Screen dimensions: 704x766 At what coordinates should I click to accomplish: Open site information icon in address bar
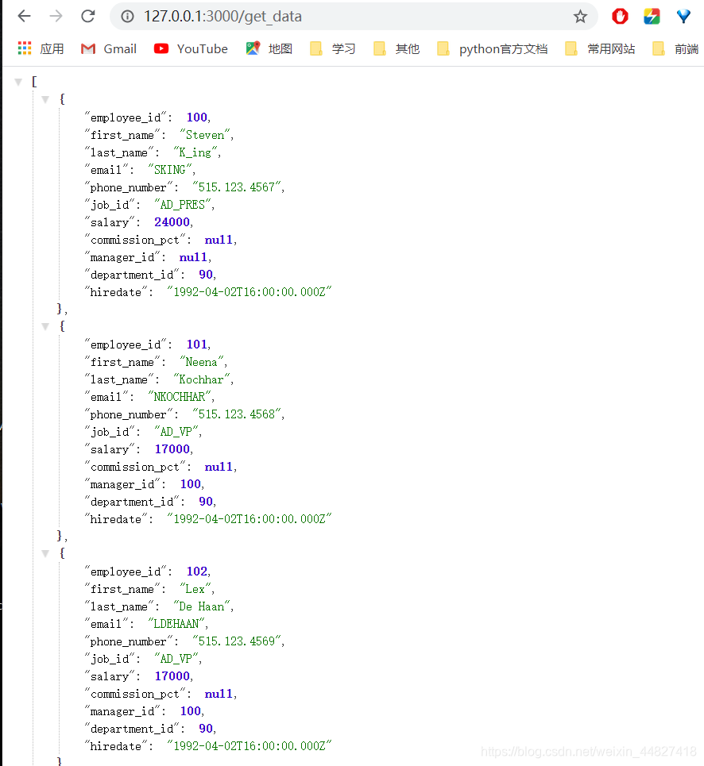[x=128, y=17]
